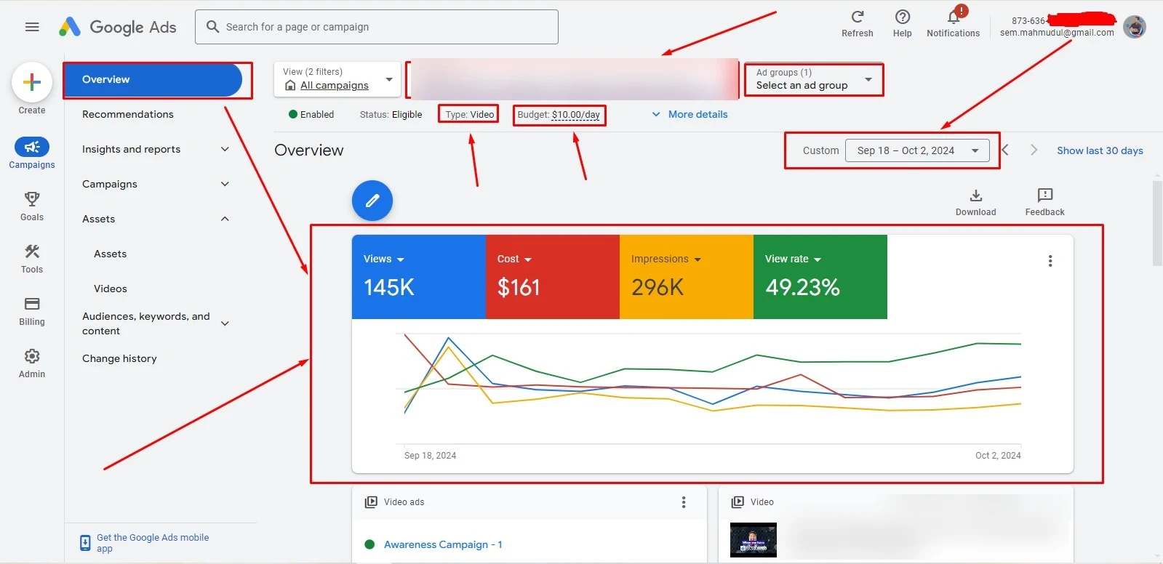
Task: Click the video thumbnail
Action: click(x=753, y=540)
